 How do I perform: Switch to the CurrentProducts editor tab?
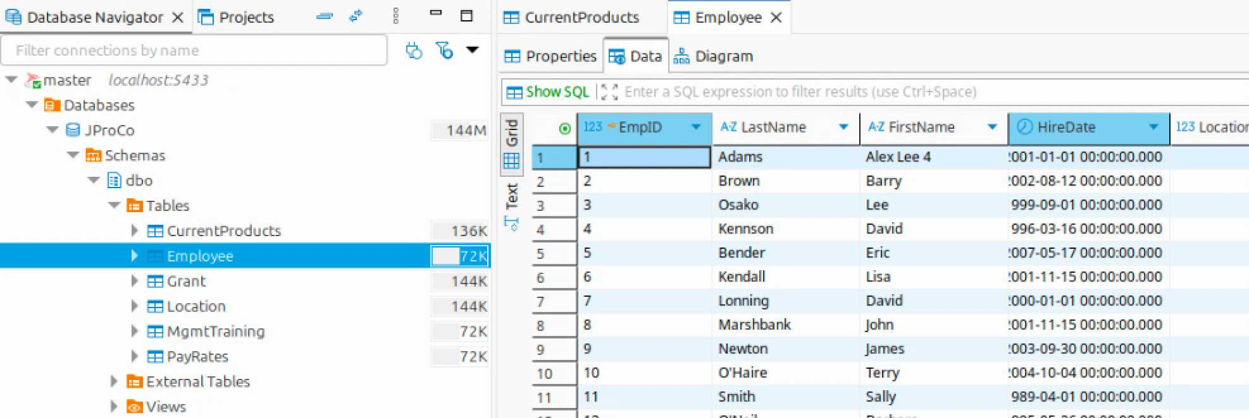pos(581,17)
